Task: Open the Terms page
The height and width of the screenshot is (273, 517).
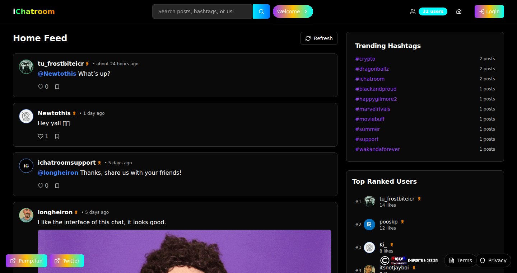Action: tap(460, 260)
